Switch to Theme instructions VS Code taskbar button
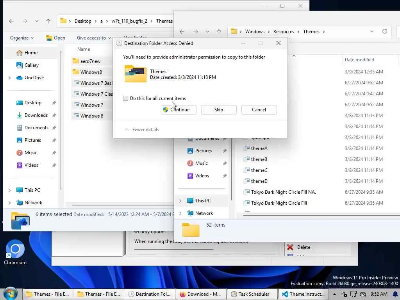The image size is (400, 300). pyautogui.click(x=303, y=294)
